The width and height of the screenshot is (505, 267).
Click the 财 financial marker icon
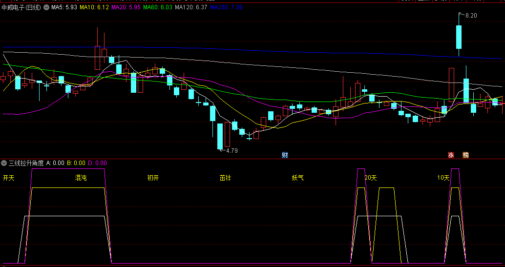coord(285,155)
